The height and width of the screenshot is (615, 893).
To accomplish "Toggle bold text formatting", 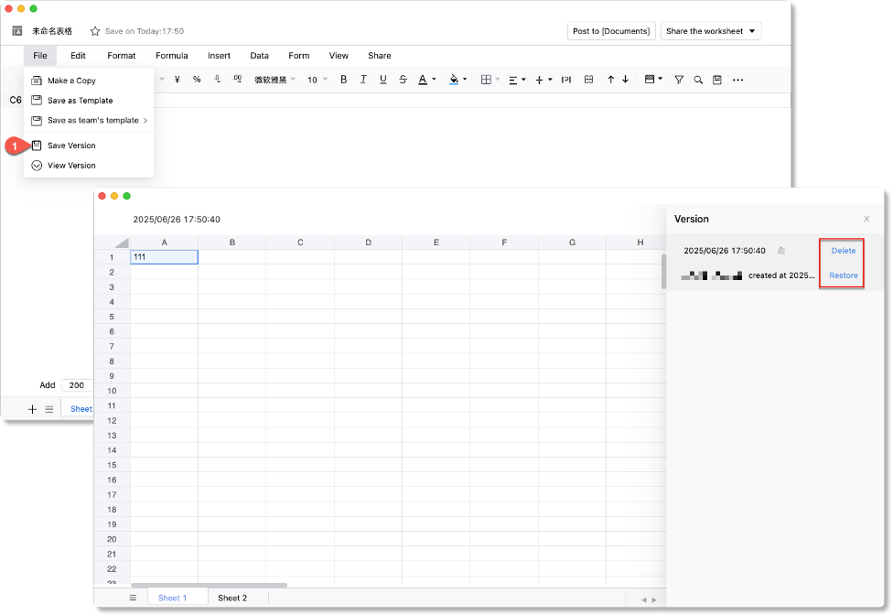I will click(344, 80).
